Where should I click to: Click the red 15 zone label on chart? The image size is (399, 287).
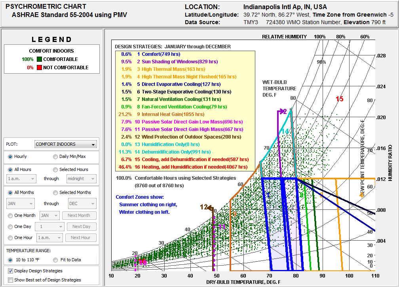tap(340, 99)
